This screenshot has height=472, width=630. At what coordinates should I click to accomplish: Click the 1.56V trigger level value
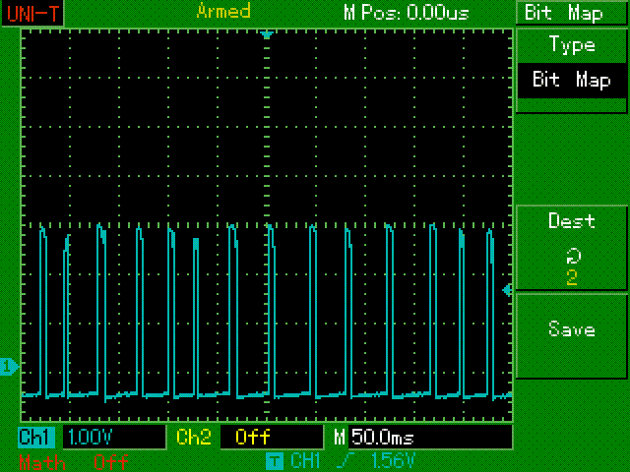coord(394,461)
